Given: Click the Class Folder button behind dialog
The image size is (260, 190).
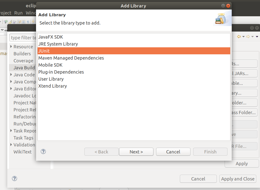Looking at the screenshot, I should point(244,112).
